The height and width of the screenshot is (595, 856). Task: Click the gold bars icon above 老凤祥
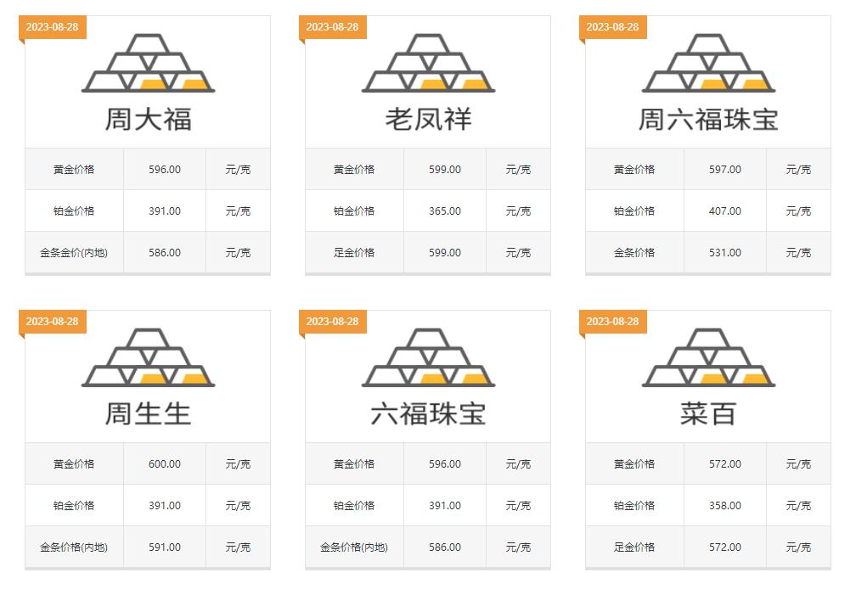coord(428,63)
